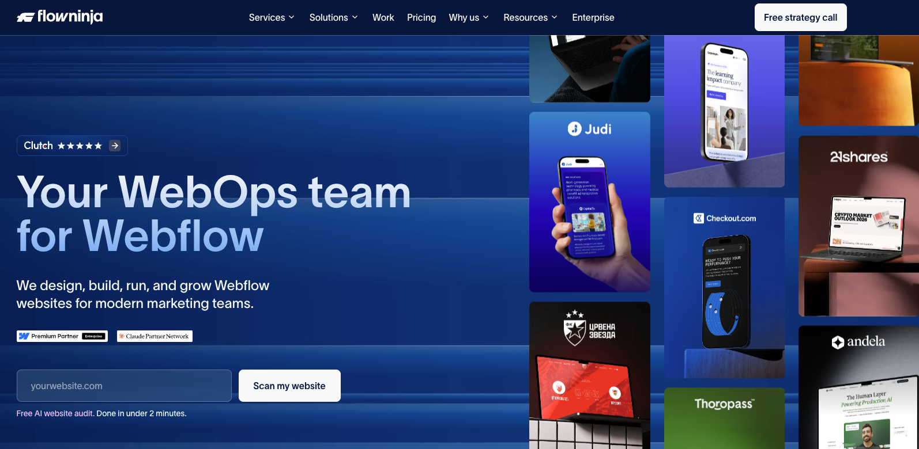Expand the Solutions dropdown menu
919x449 pixels.
[333, 17]
